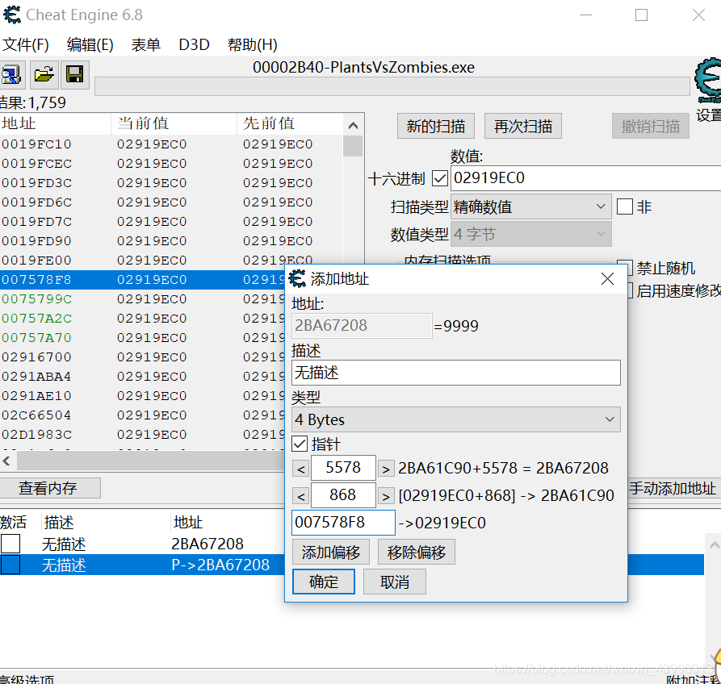This screenshot has height=684, width=721.
Task: Select address list entry P->2BA67208
Action: click(x=143, y=565)
